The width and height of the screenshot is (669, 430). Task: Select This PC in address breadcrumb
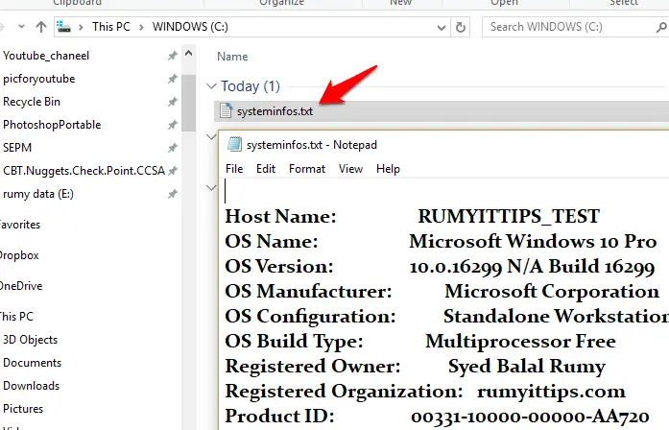tap(111, 27)
